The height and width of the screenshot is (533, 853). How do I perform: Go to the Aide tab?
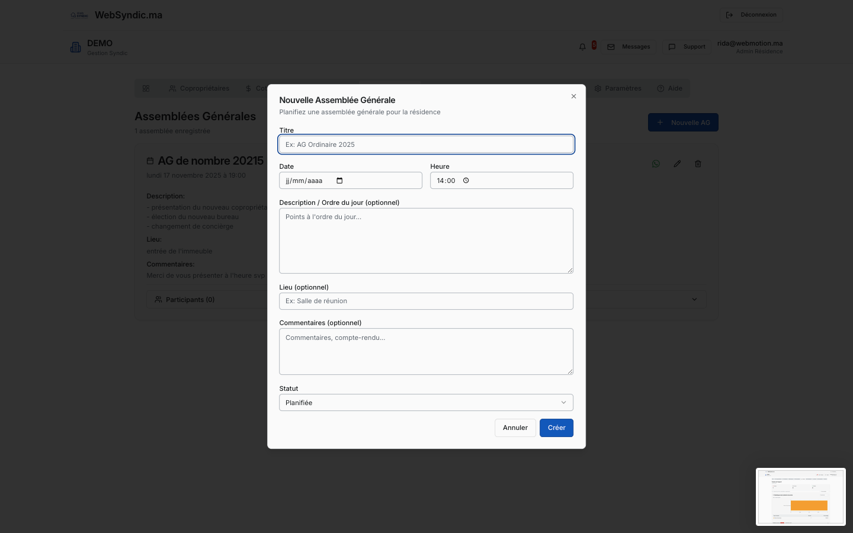point(669,89)
